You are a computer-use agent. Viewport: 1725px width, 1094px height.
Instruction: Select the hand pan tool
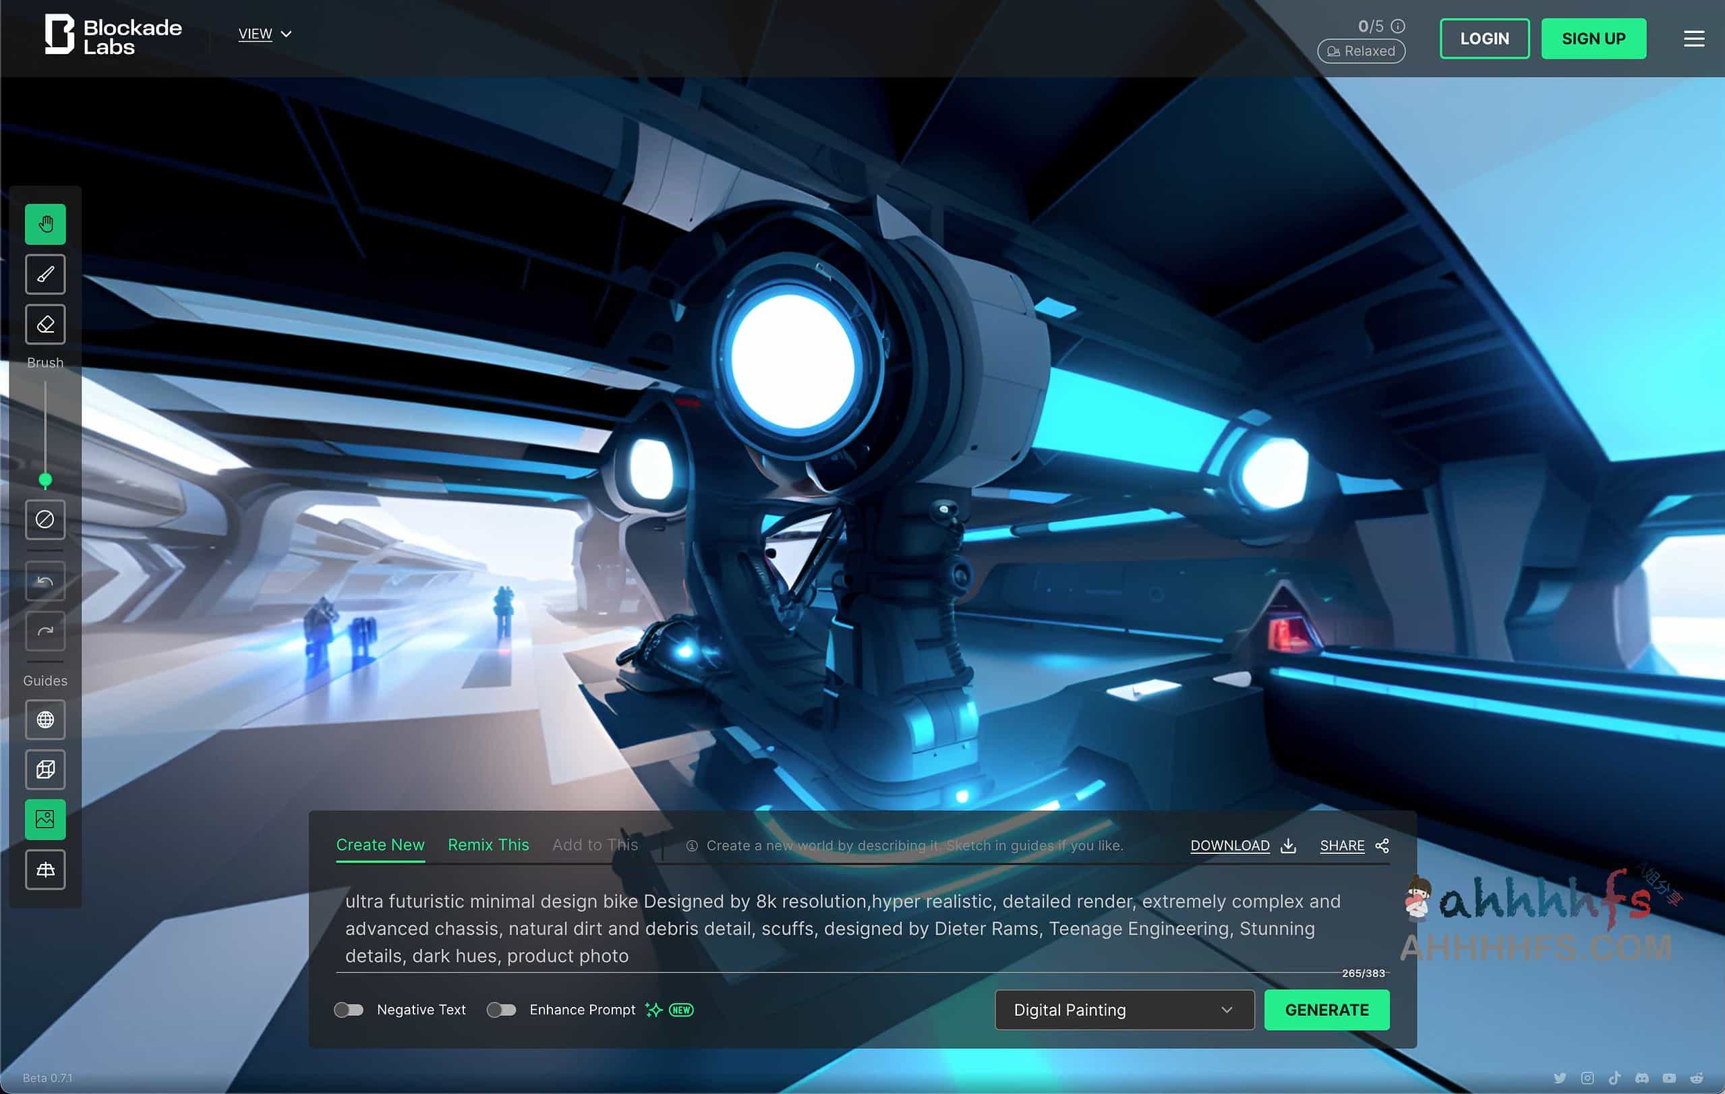(x=45, y=224)
